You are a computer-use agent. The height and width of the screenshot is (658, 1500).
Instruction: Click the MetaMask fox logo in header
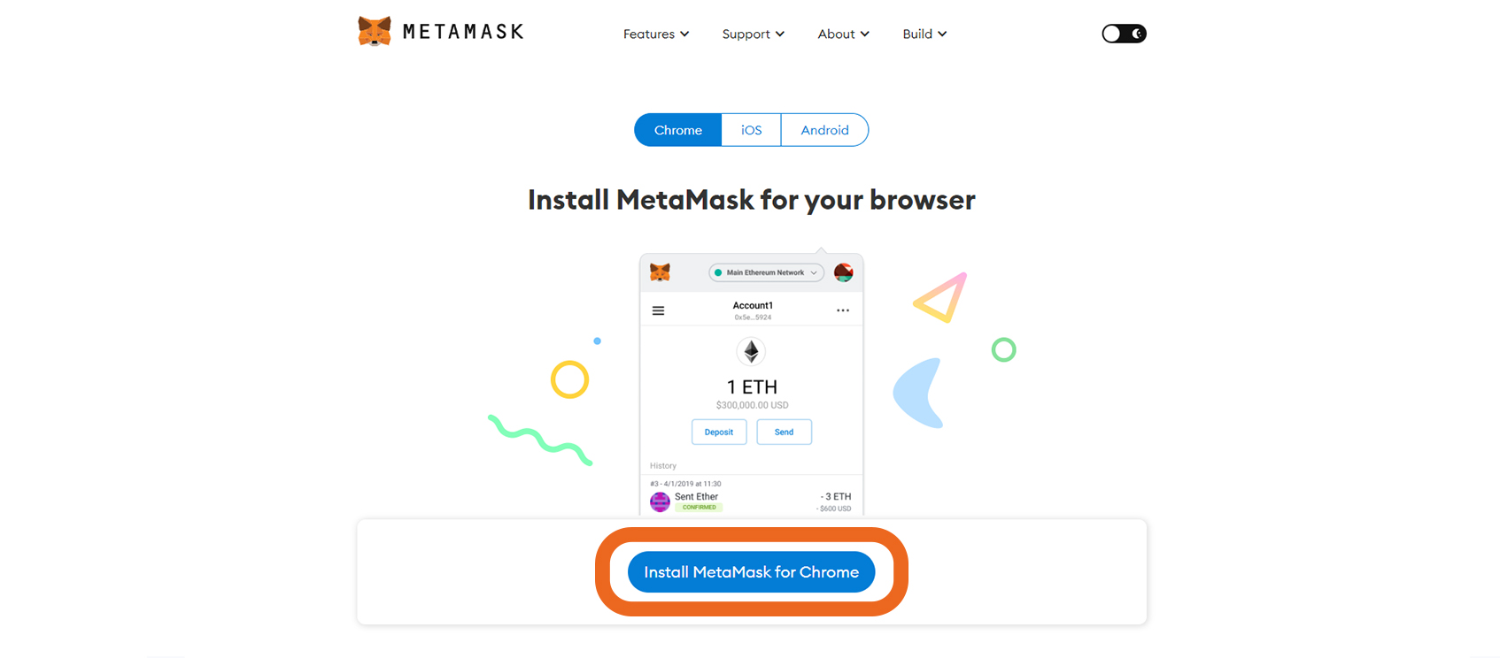pyautogui.click(x=375, y=31)
